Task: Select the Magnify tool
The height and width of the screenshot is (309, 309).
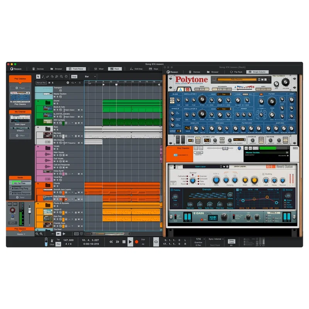Action: 61,76
